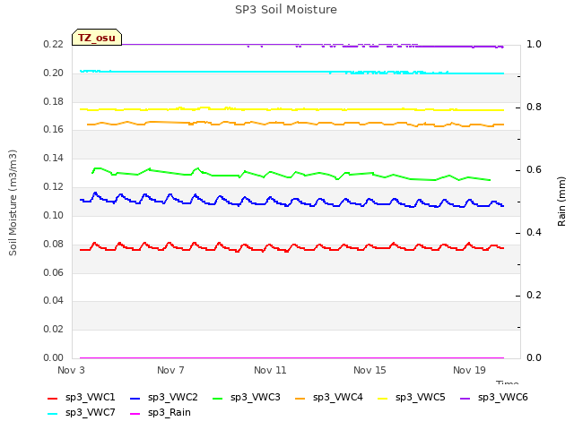
Task: Click the magenta sp3_Rain baseline
Action: tap(291, 357)
